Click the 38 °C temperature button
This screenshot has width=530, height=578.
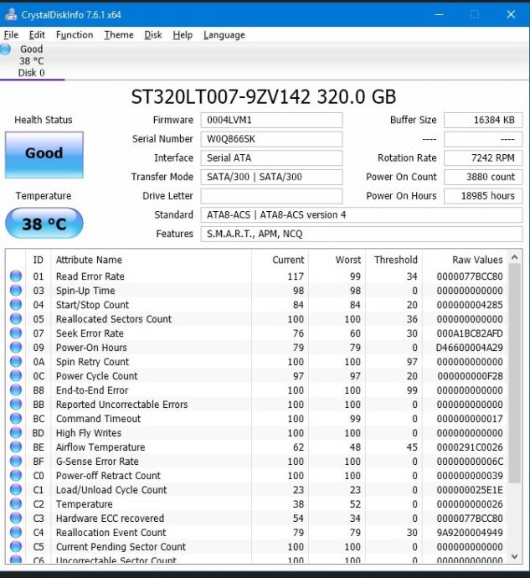point(44,223)
